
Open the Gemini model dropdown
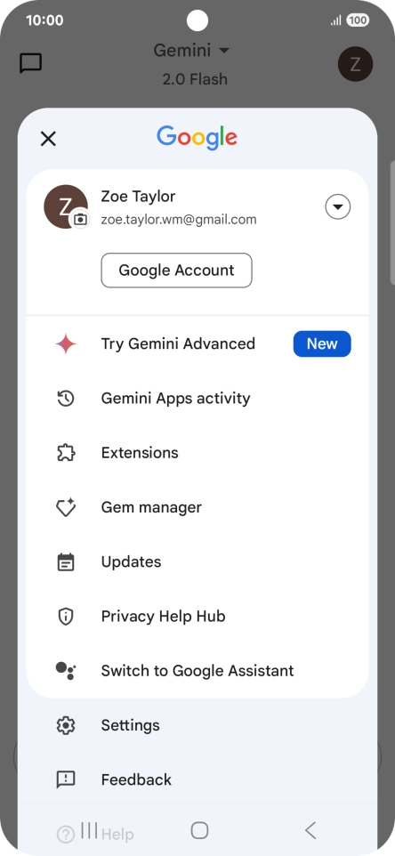(x=191, y=51)
